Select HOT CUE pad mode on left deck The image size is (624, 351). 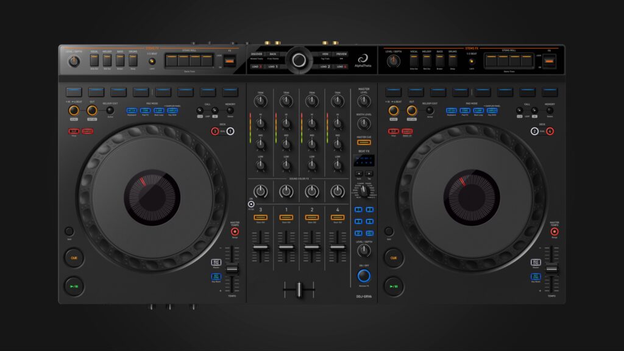[x=132, y=110]
